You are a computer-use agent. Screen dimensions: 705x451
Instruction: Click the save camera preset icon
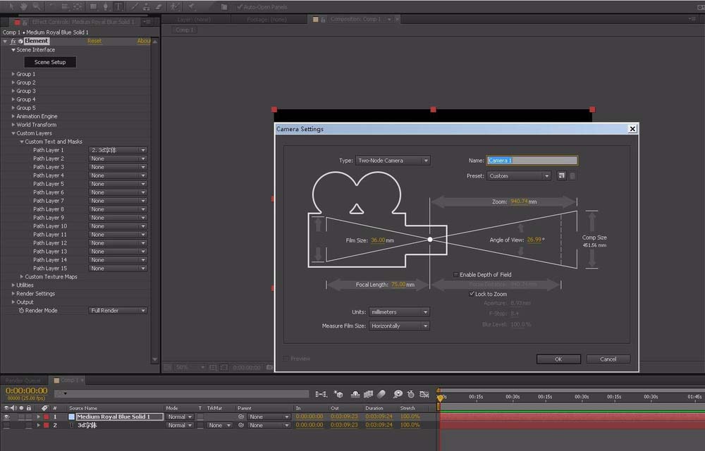point(561,175)
